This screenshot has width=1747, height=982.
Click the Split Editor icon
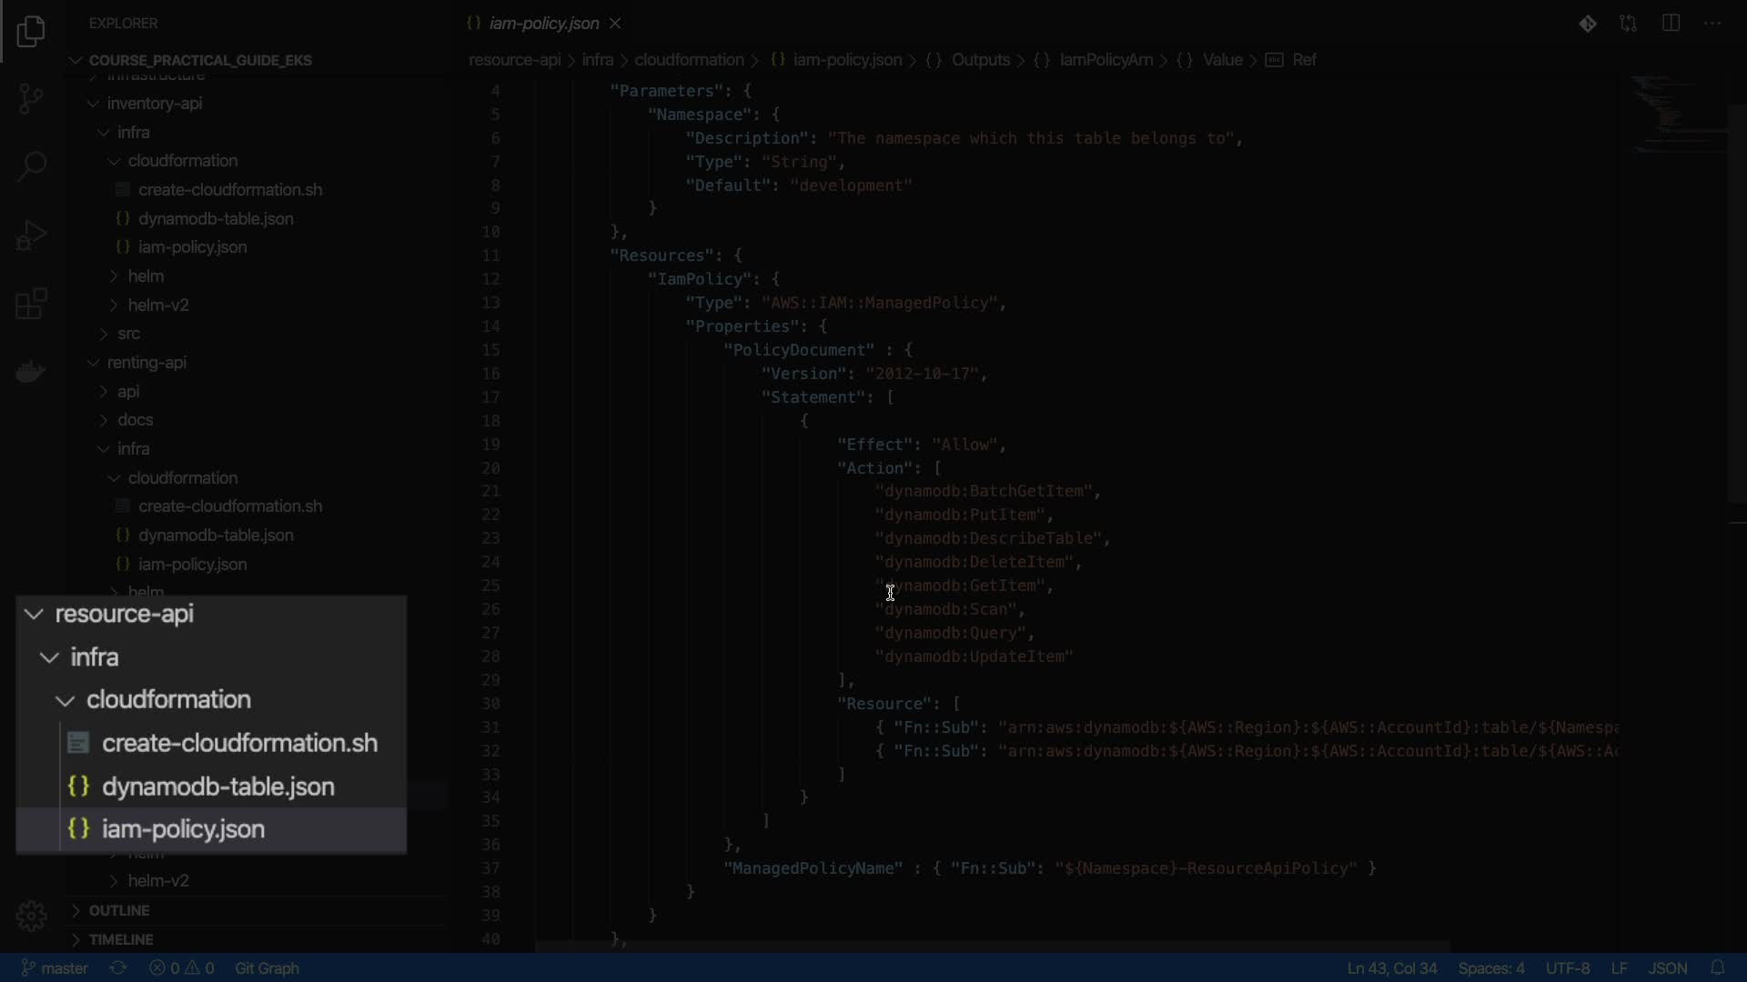click(x=1671, y=24)
